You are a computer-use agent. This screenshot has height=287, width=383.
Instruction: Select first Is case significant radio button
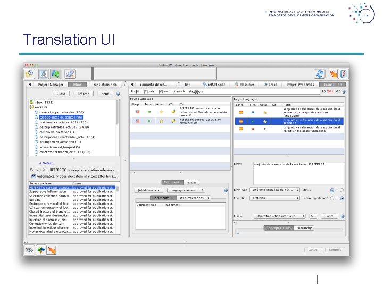tap(332, 198)
